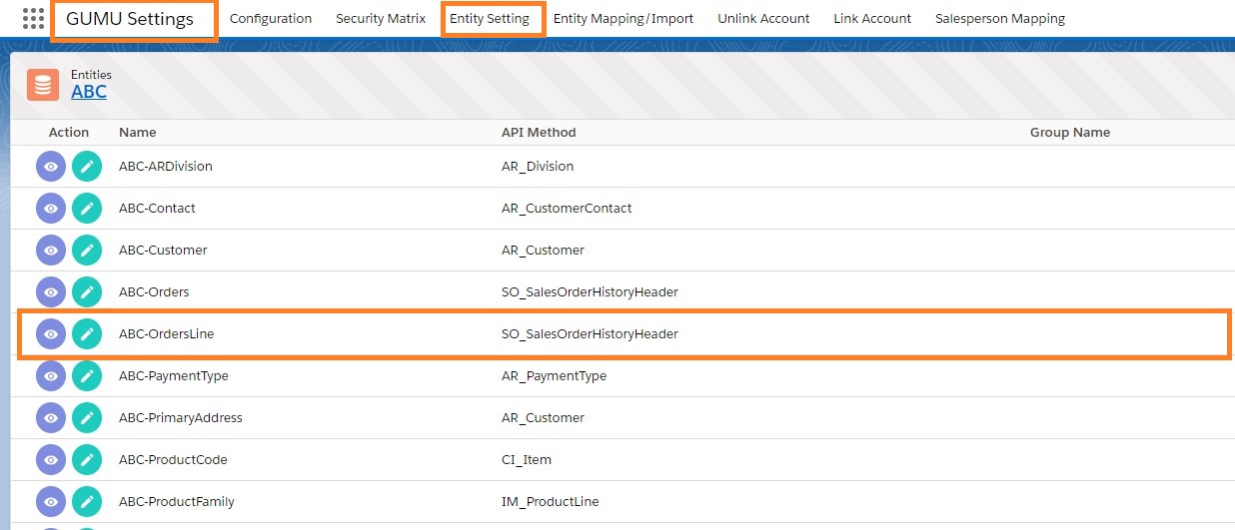Viewport: 1235px width, 530px height.
Task: Switch to the Security Matrix tab
Action: (381, 19)
